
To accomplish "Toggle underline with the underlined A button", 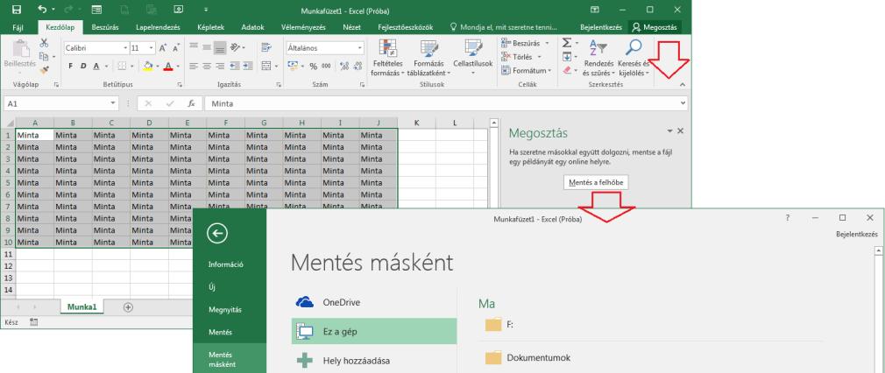I will point(96,66).
